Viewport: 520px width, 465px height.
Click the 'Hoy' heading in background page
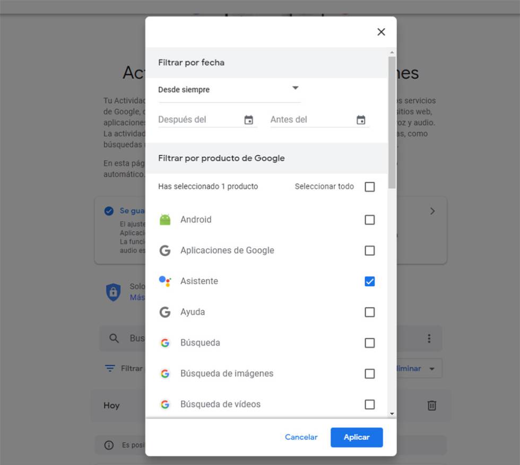(x=111, y=405)
